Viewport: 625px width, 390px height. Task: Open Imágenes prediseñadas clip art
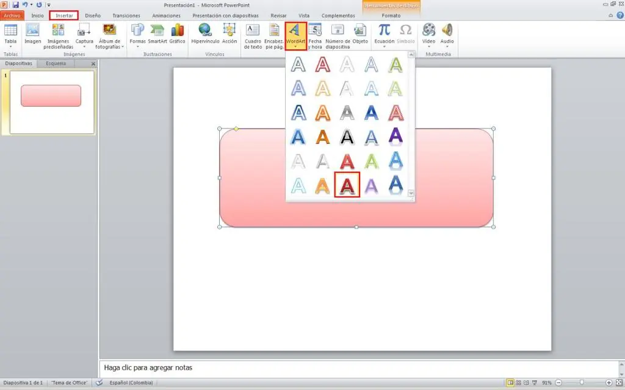coord(58,36)
